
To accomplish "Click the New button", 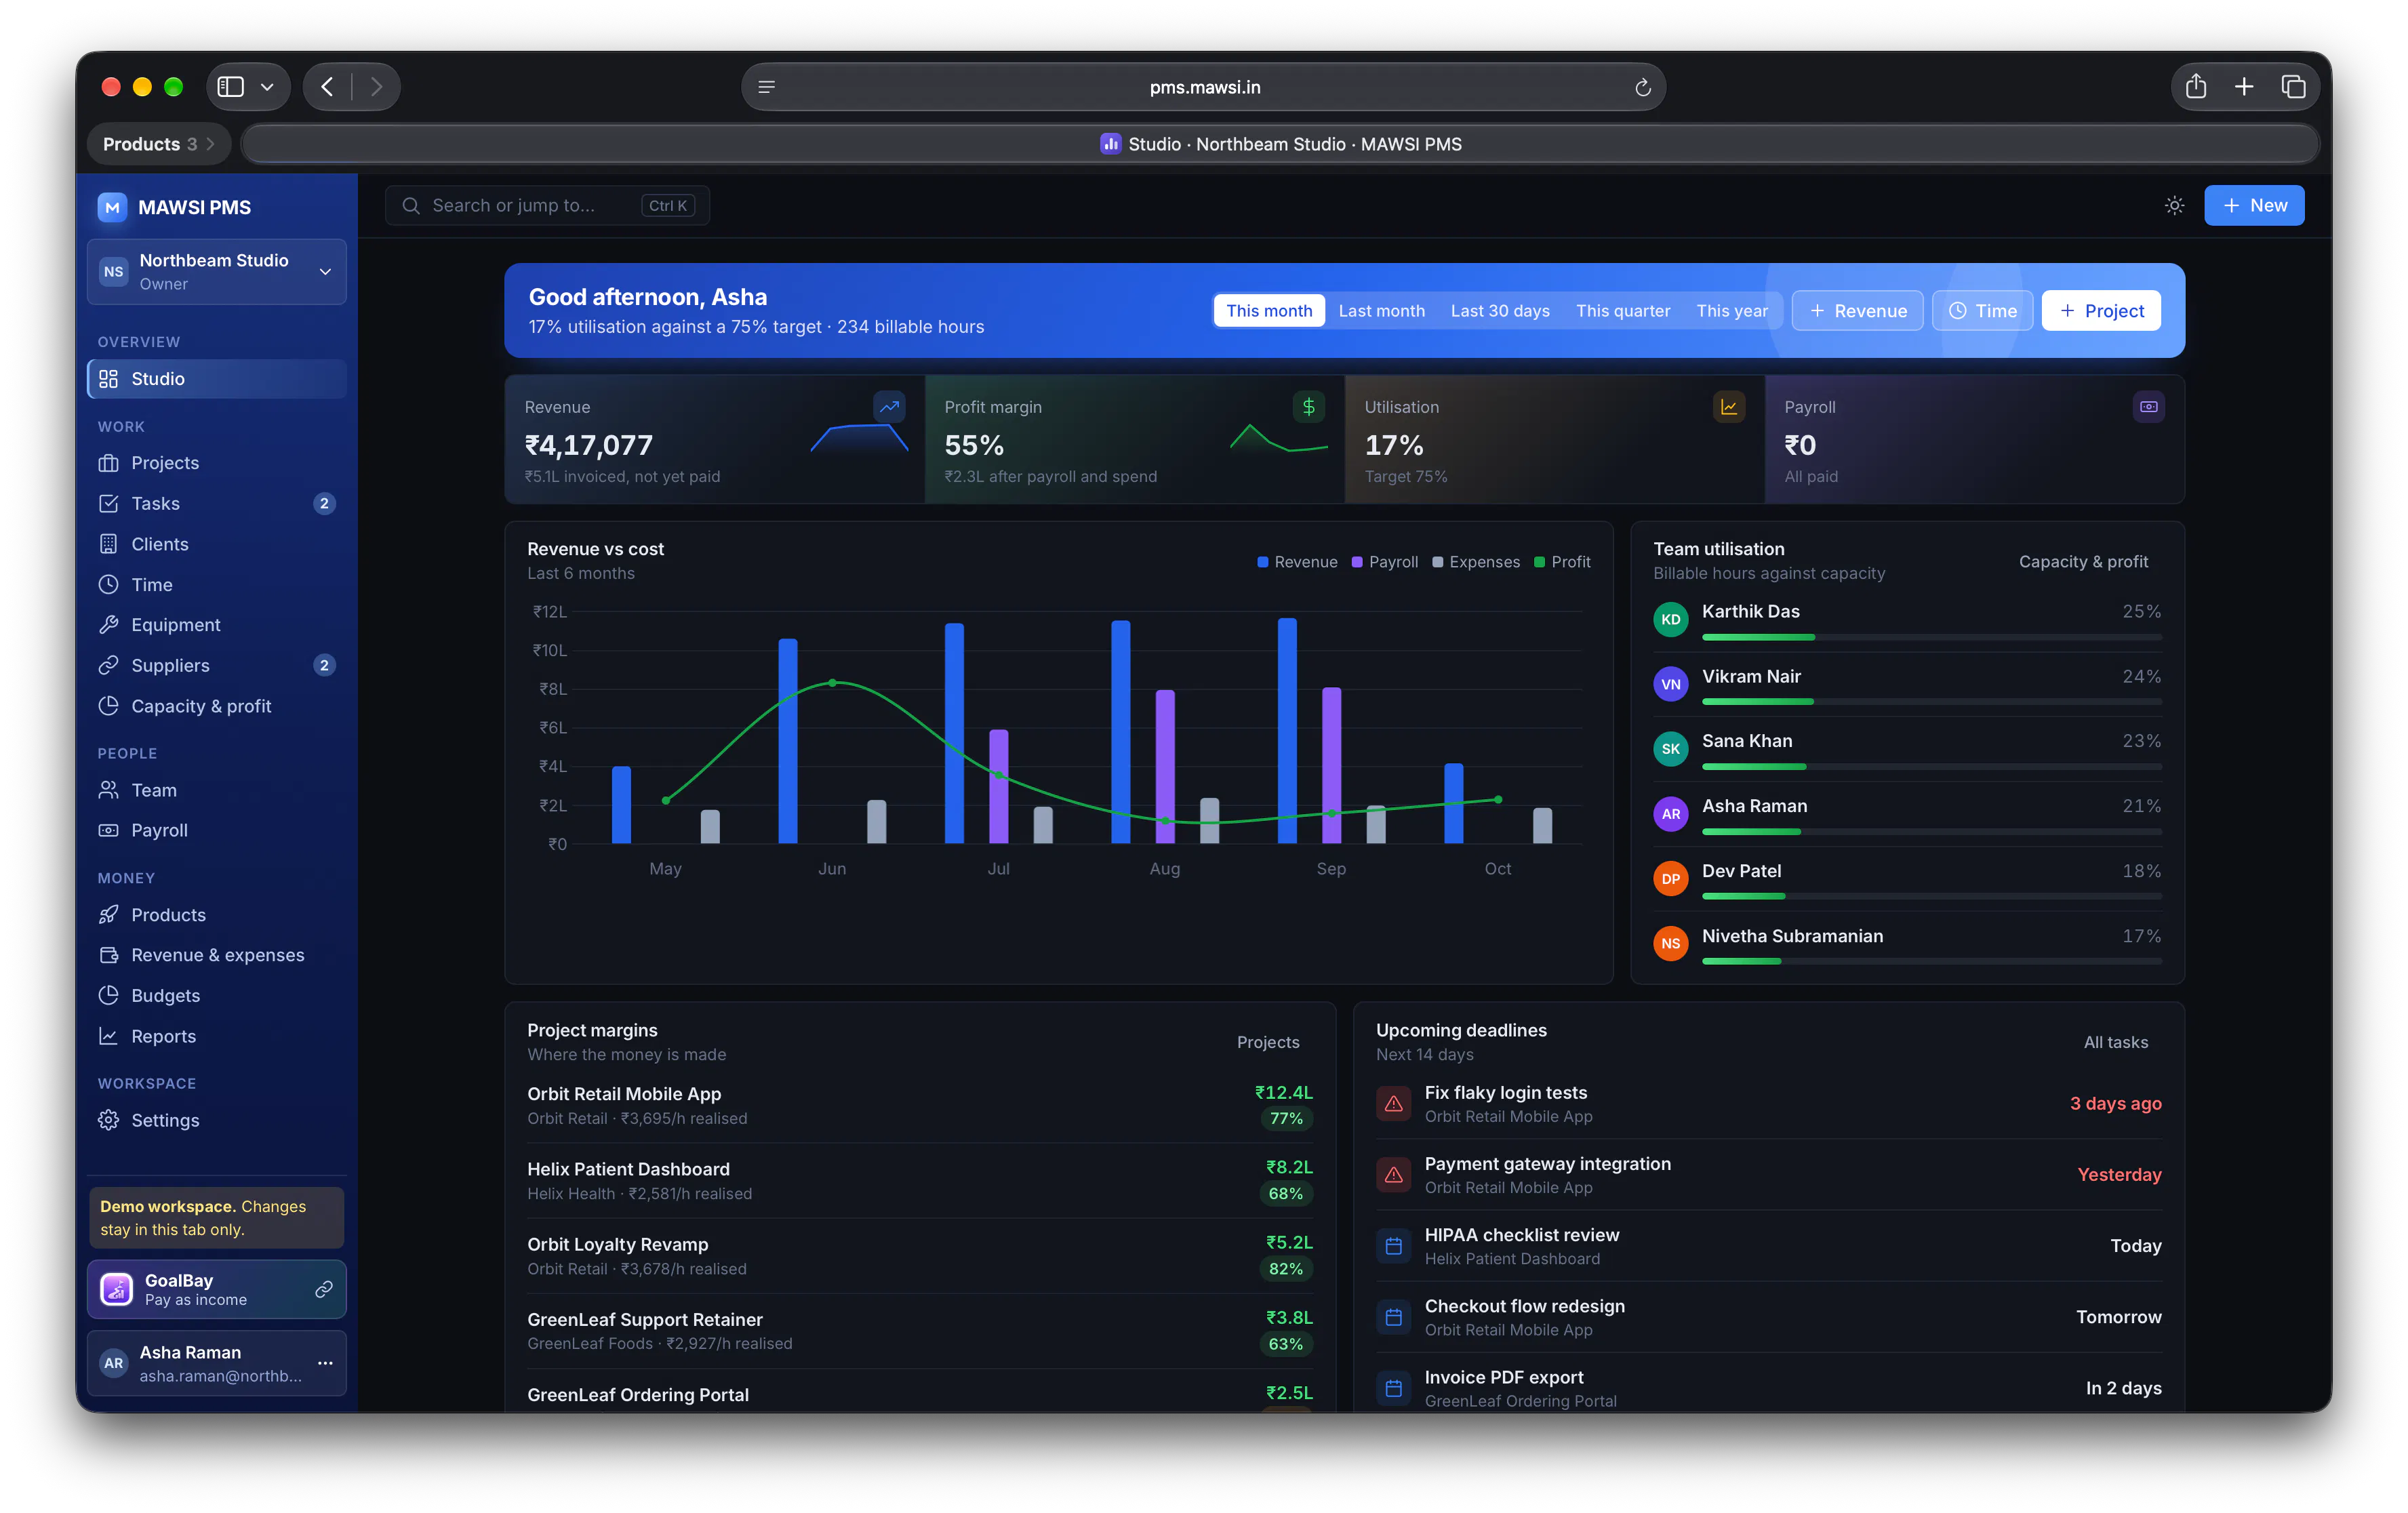I will (x=2253, y=205).
